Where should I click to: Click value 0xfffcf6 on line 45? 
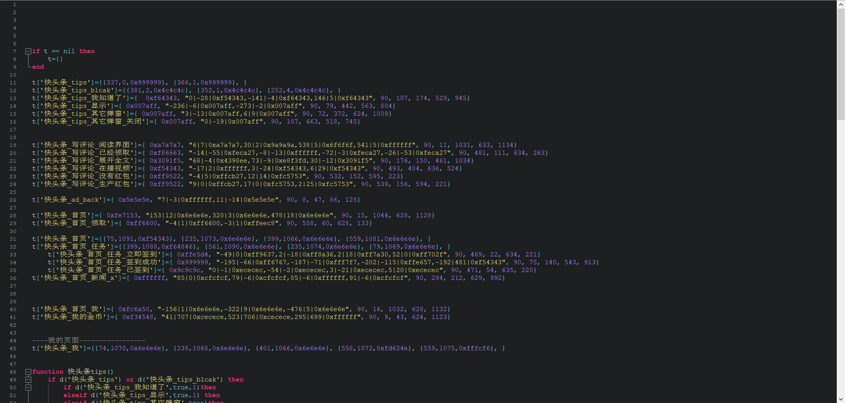click(x=474, y=348)
